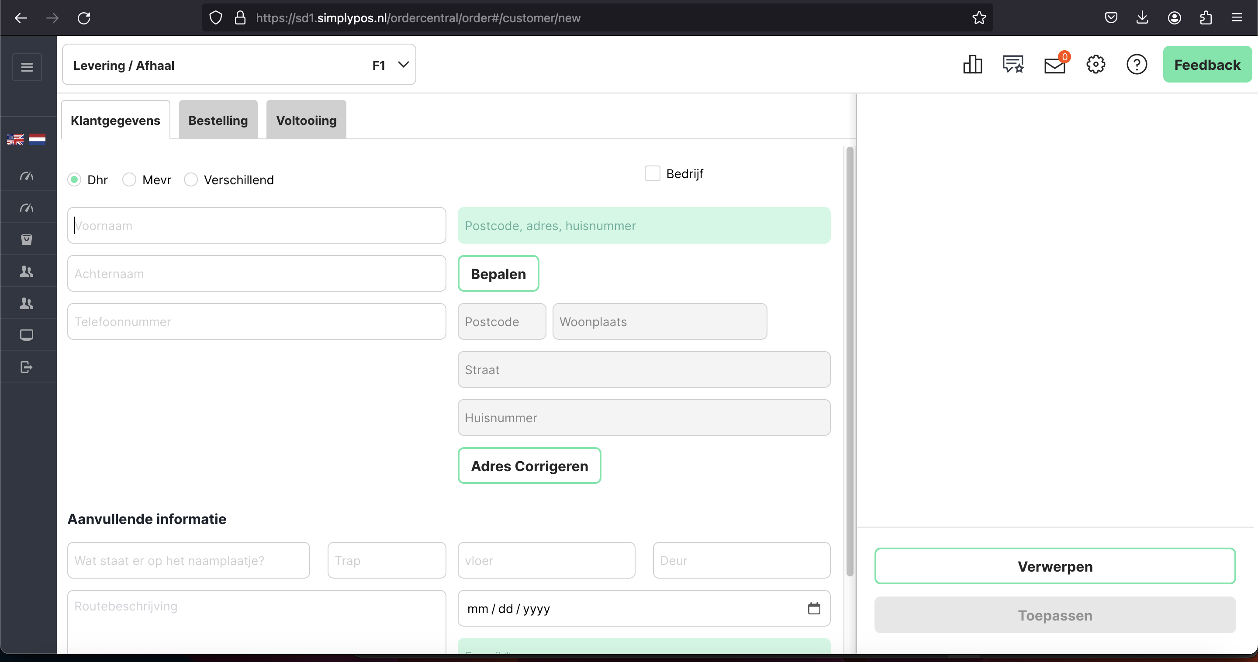Open the mail envelope with 0 badge
1258x662 pixels.
click(x=1055, y=65)
